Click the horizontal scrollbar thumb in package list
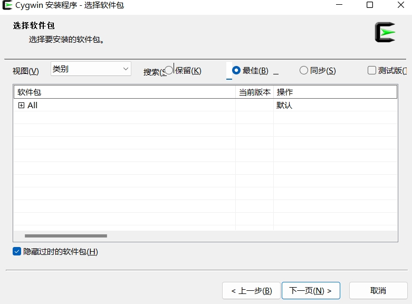This screenshot has height=304, width=412. click(66, 236)
